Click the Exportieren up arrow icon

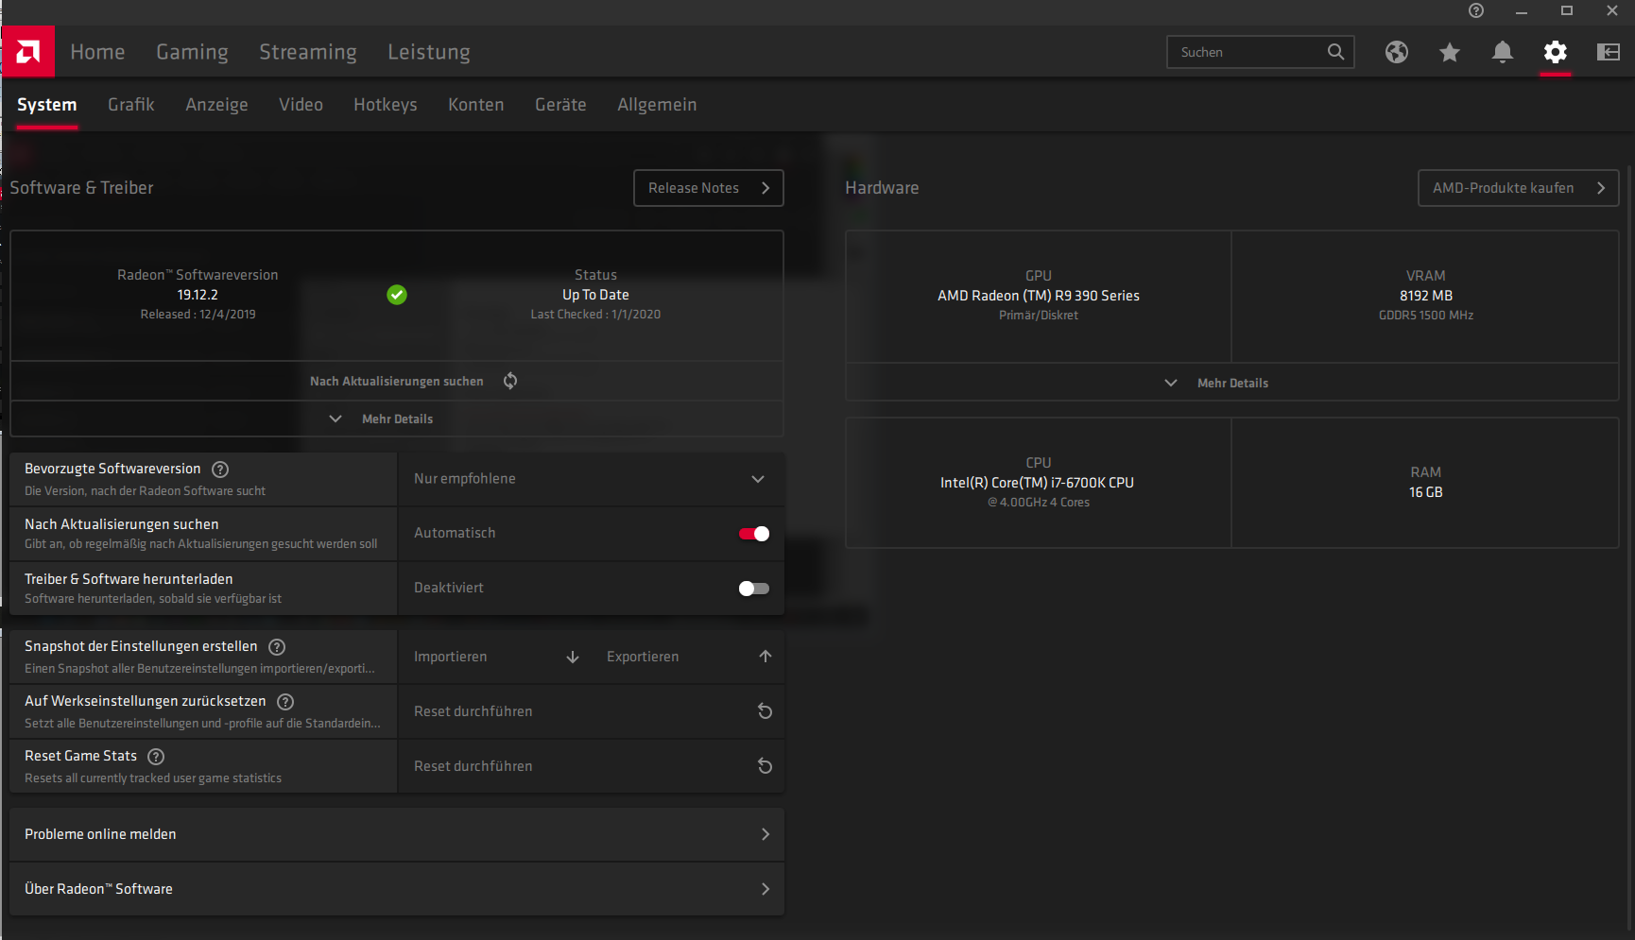(766, 657)
